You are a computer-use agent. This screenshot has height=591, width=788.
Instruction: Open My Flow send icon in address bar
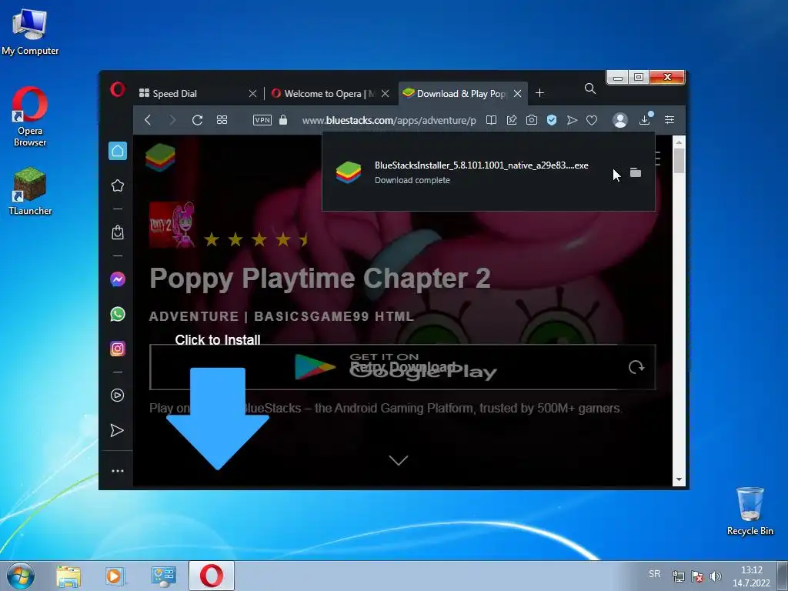[x=572, y=120]
